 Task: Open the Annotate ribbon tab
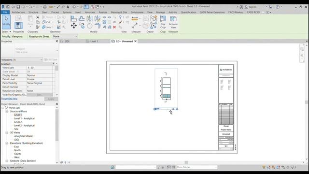point(90,12)
